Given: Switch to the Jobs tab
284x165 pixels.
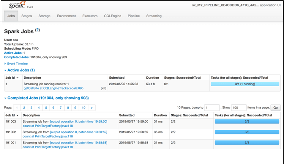Looking at the screenshot, I should [x=11, y=16].
